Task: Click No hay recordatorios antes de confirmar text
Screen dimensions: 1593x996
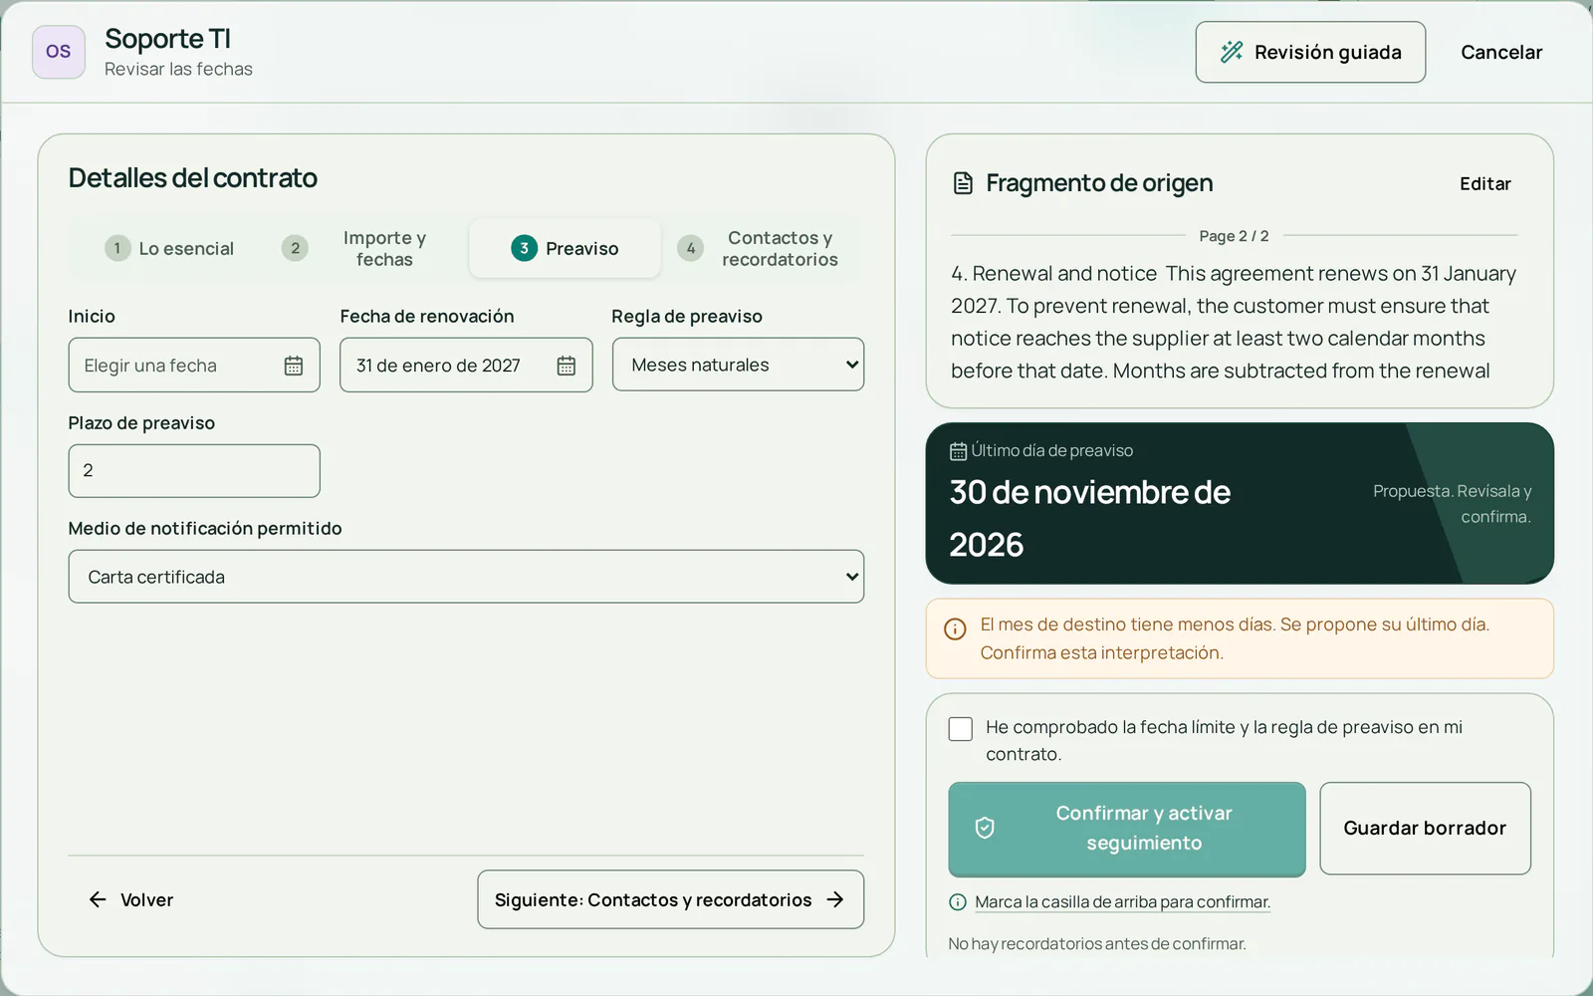Action: click(x=1096, y=943)
